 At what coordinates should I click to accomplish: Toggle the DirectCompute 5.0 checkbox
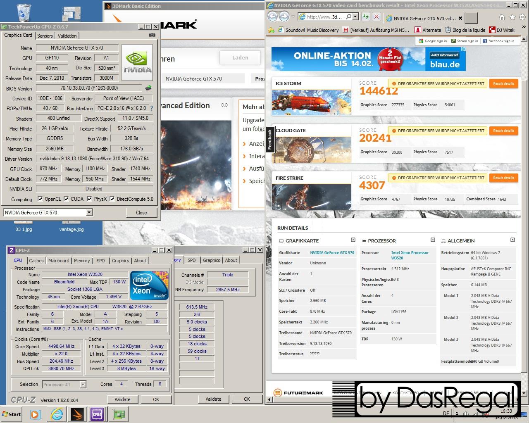(112, 199)
